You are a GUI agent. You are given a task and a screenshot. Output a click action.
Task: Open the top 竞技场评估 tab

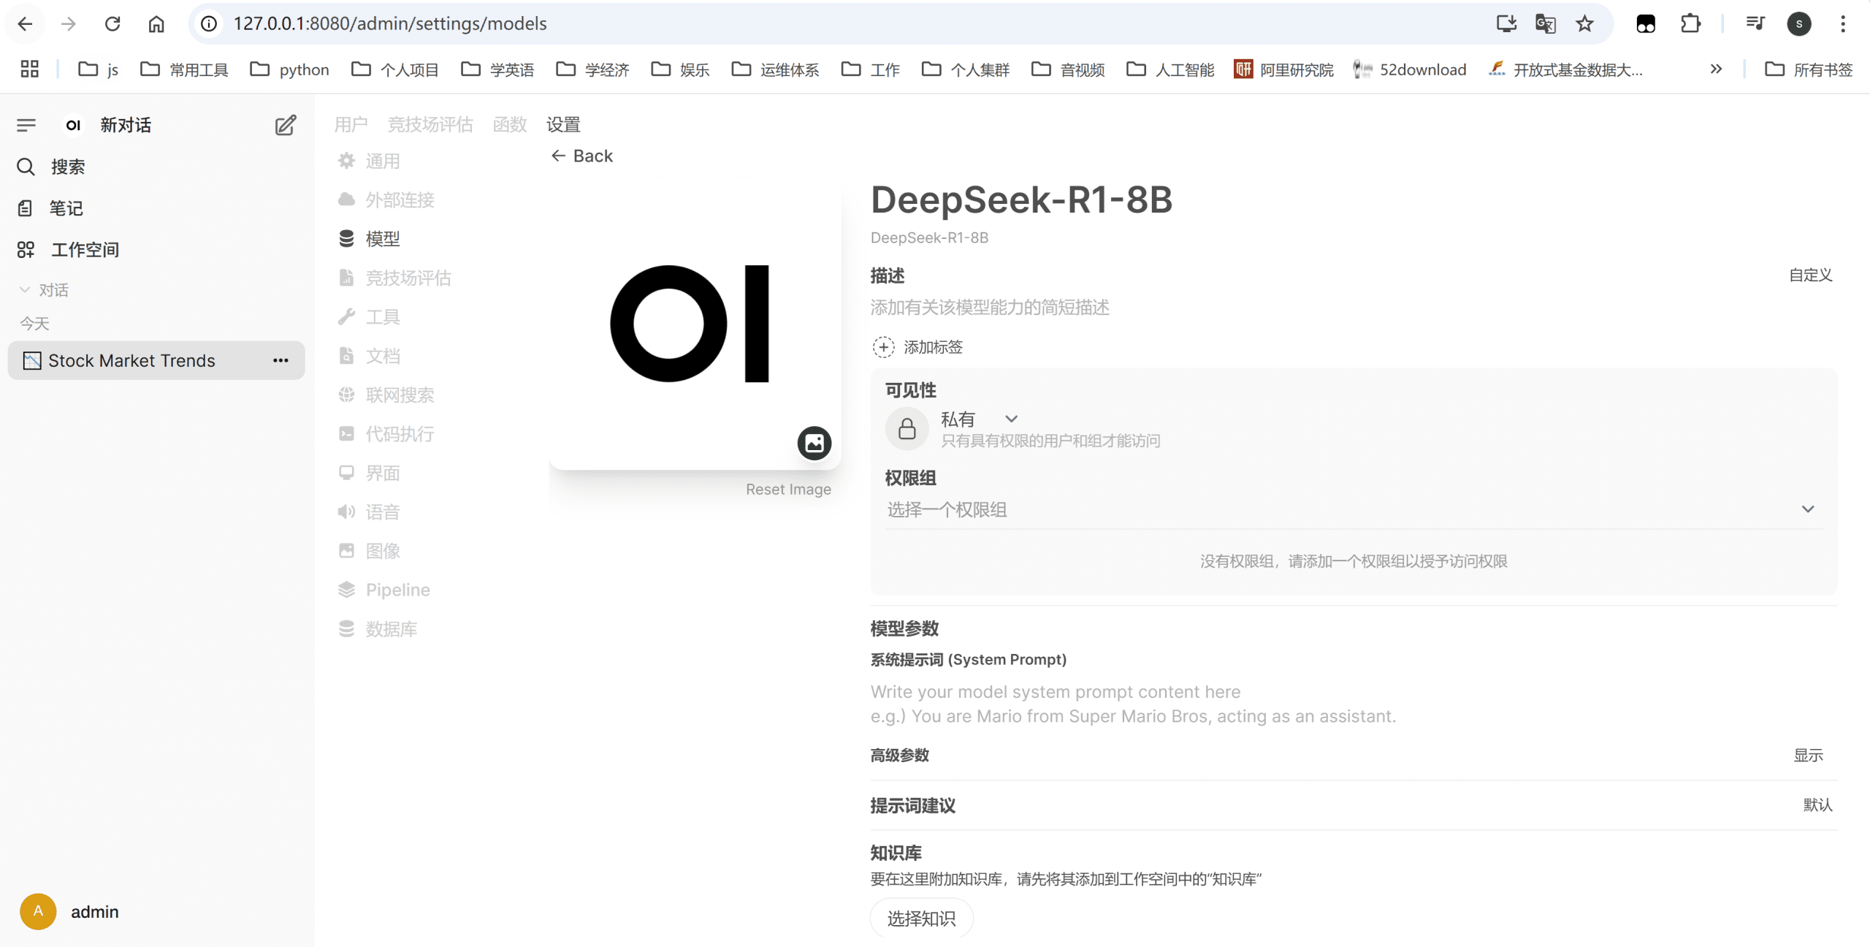[430, 124]
